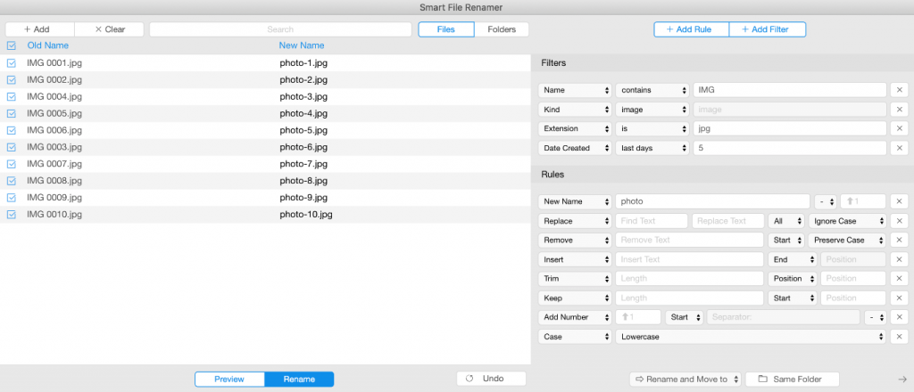Click the Add Rule button
The width and height of the screenshot is (914, 392).
[692, 29]
